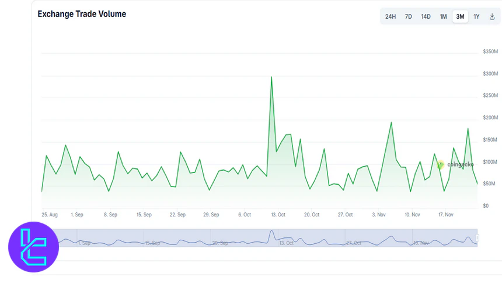This screenshot has height=283, width=502.
Task: Click the "$150M" axis label
Action: 490,140
